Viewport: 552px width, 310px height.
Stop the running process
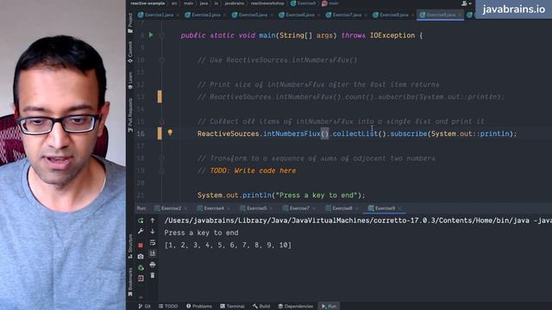[x=141, y=245]
